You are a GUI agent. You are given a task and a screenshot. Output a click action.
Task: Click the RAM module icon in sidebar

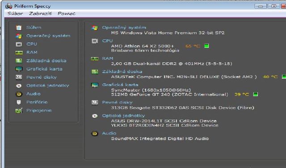(x=19, y=53)
